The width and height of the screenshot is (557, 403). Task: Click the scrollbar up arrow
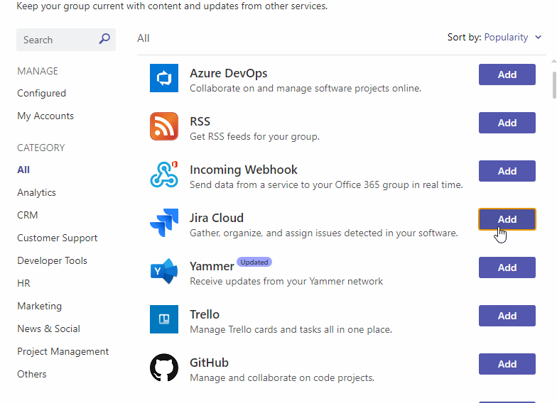[554, 61]
